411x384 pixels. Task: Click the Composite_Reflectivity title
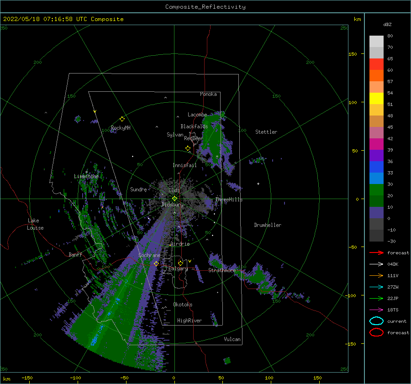pos(205,7)
